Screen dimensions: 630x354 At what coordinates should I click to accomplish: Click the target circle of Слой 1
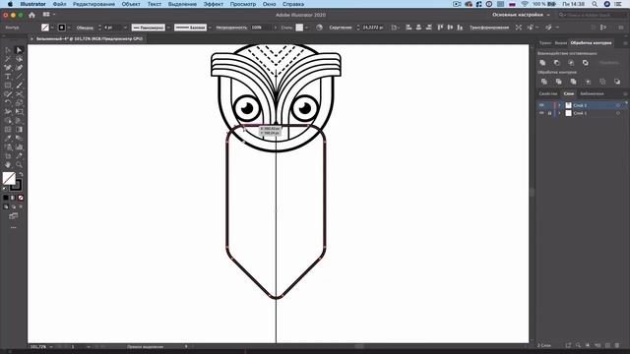[x=618, y=113]
